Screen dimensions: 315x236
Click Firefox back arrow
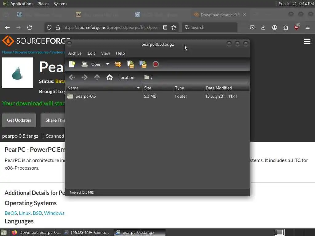tap(7, 27)
